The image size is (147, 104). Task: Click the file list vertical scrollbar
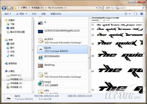(x=89, y=55)
